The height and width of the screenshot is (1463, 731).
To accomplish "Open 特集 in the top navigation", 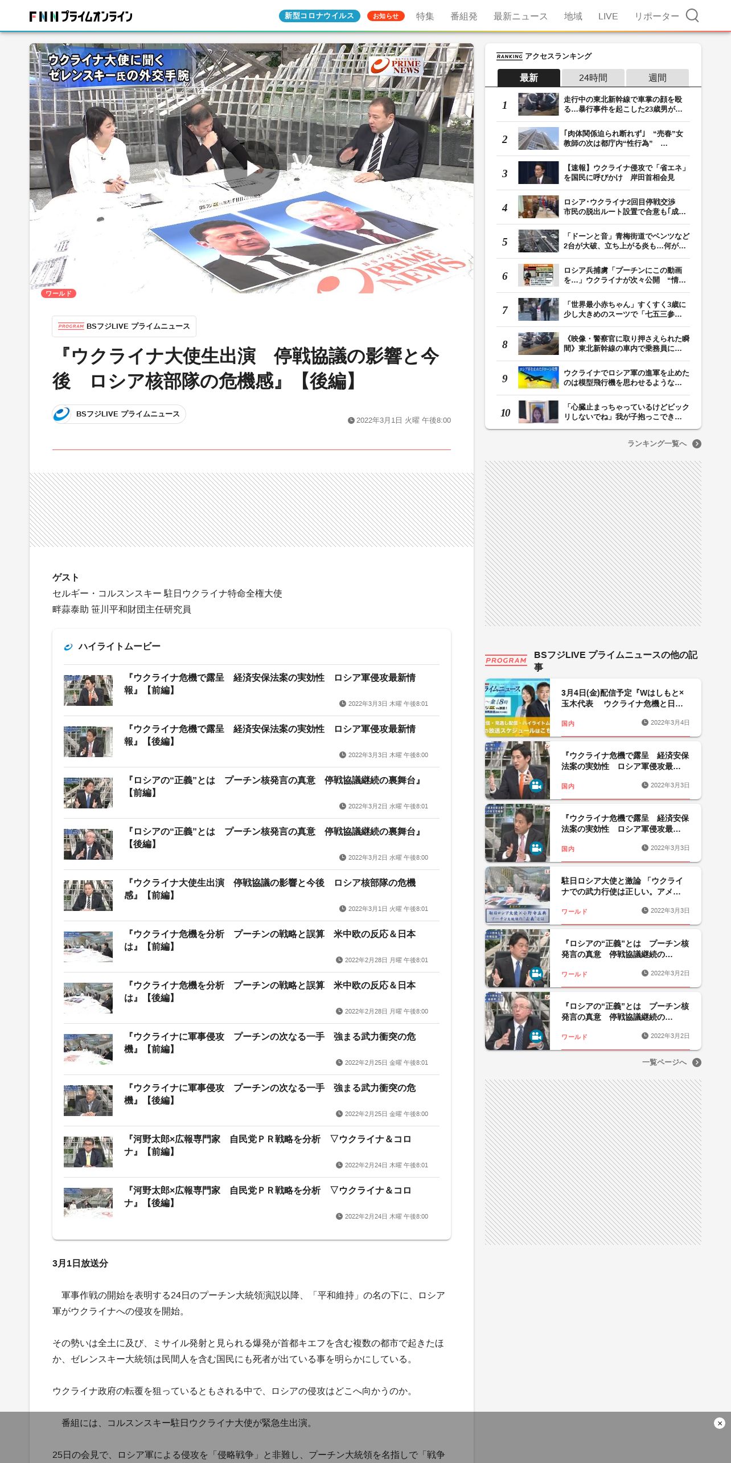I will pos(425,17).
